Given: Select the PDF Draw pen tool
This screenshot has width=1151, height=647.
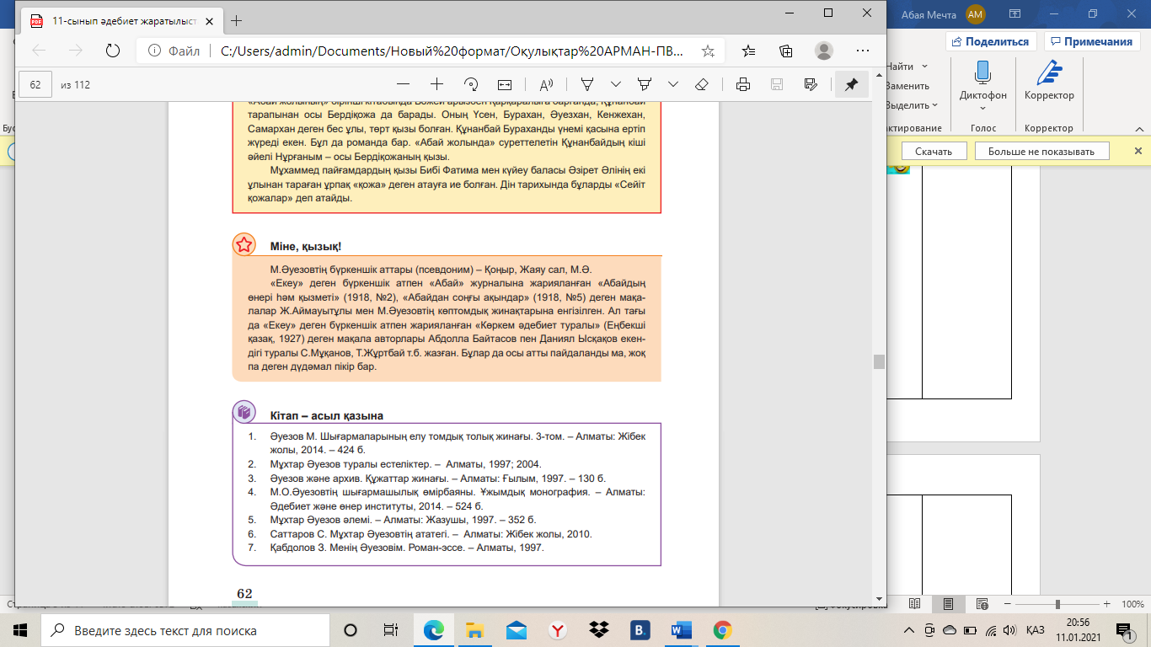Looking at the screenshot, I should 588,84.
